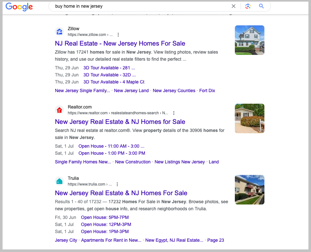Open NJ Real Estate - New Jersey Homes link
The image size is (311, 252).
click(120, 43)
